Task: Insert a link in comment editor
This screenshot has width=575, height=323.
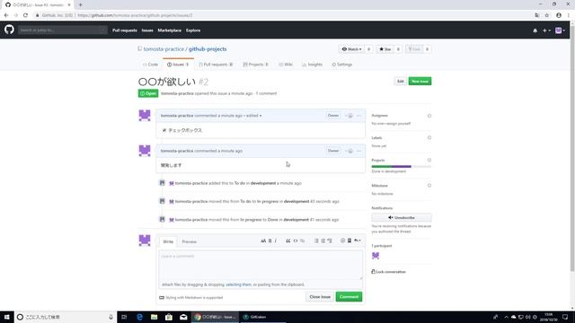Action: [302, 240]
